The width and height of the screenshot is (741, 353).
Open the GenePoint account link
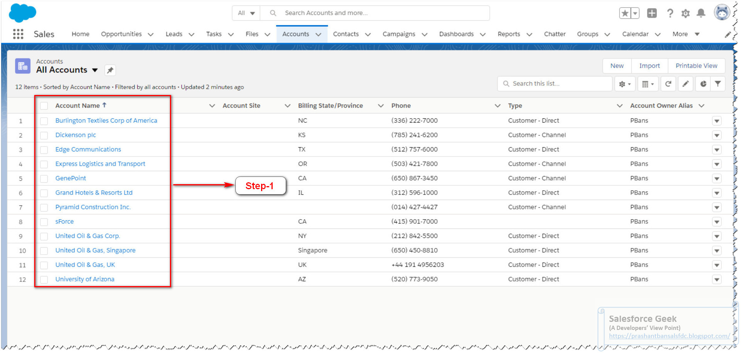pyautogui.click(x=70, y=178)
